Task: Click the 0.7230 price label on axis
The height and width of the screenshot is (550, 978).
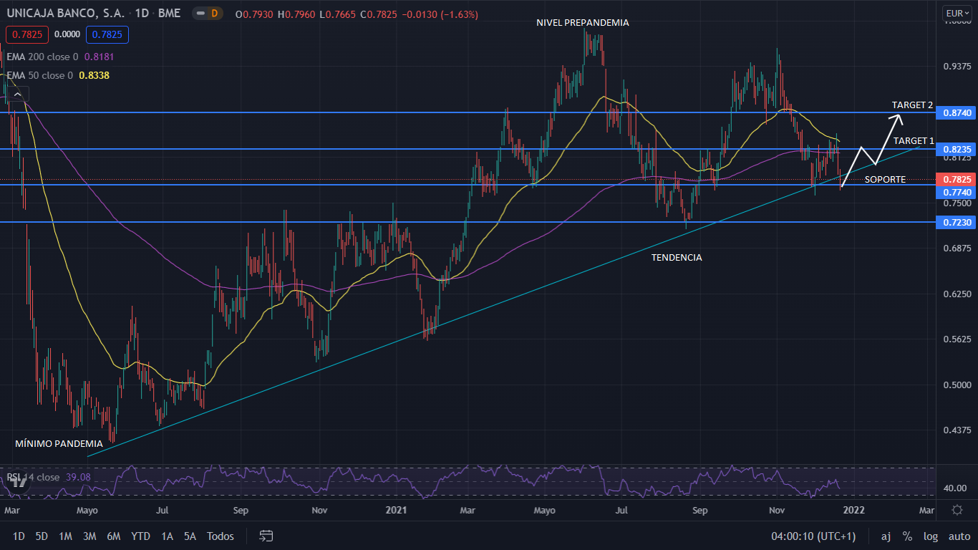Action: pos(957,223)
